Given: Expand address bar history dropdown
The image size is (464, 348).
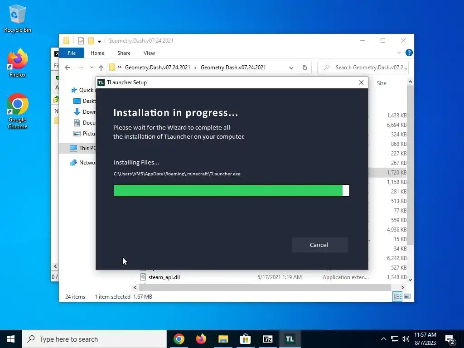Looking at the screenshot, I should click(291, 68).
